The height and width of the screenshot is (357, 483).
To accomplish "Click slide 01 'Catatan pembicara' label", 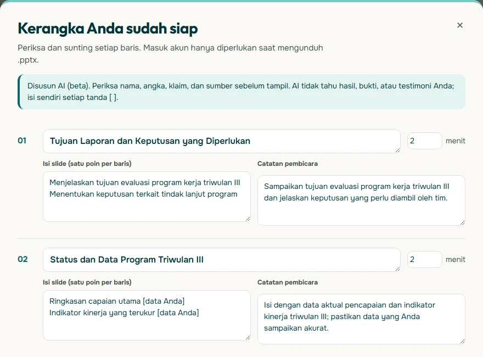I will pyautogui.click(x=288, y=164).
